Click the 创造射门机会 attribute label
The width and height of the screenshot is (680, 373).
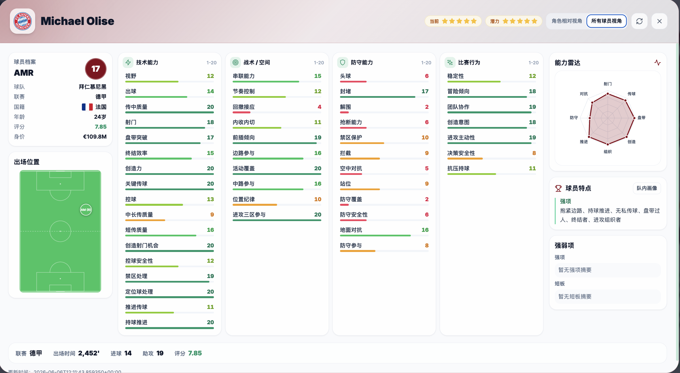(142, 245)
